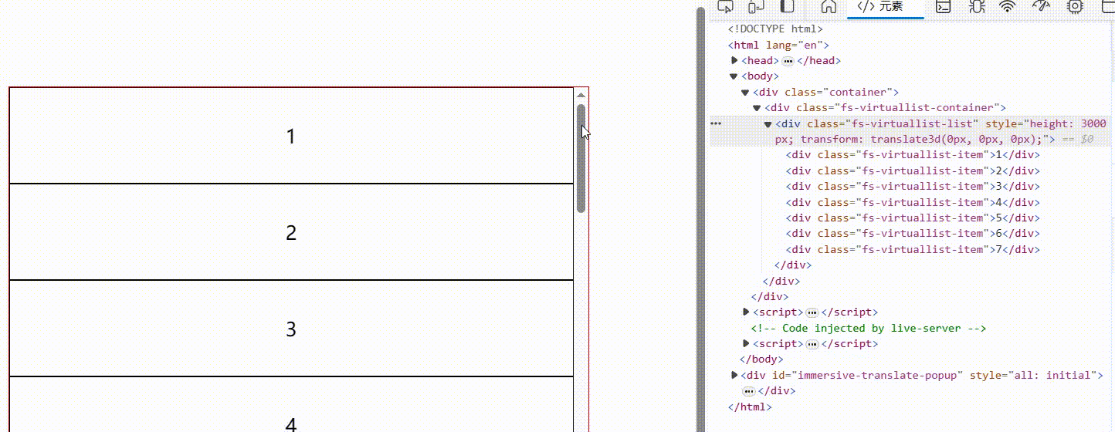This screenshot has width=1115, height=432.
Task: Collapse the fs-virtuallist-container div node
Action: pyautogui.click(x=757, y=108)
